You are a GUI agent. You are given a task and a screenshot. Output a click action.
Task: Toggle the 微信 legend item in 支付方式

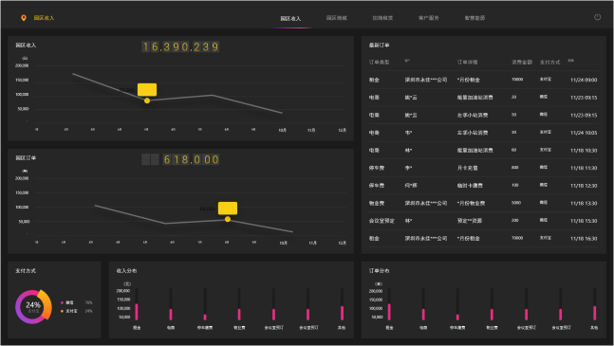click(67, 302)
